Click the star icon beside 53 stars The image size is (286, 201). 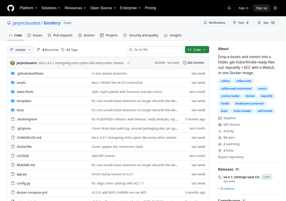point(220,138)
